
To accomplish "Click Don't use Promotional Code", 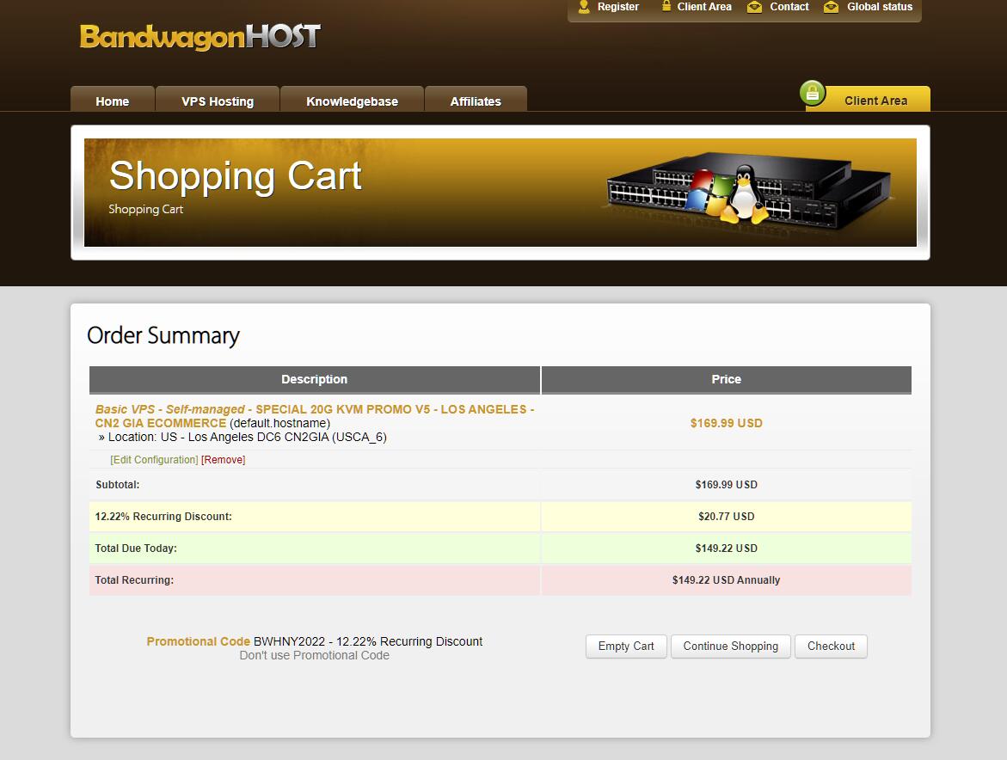I will [x=314, y=655].
